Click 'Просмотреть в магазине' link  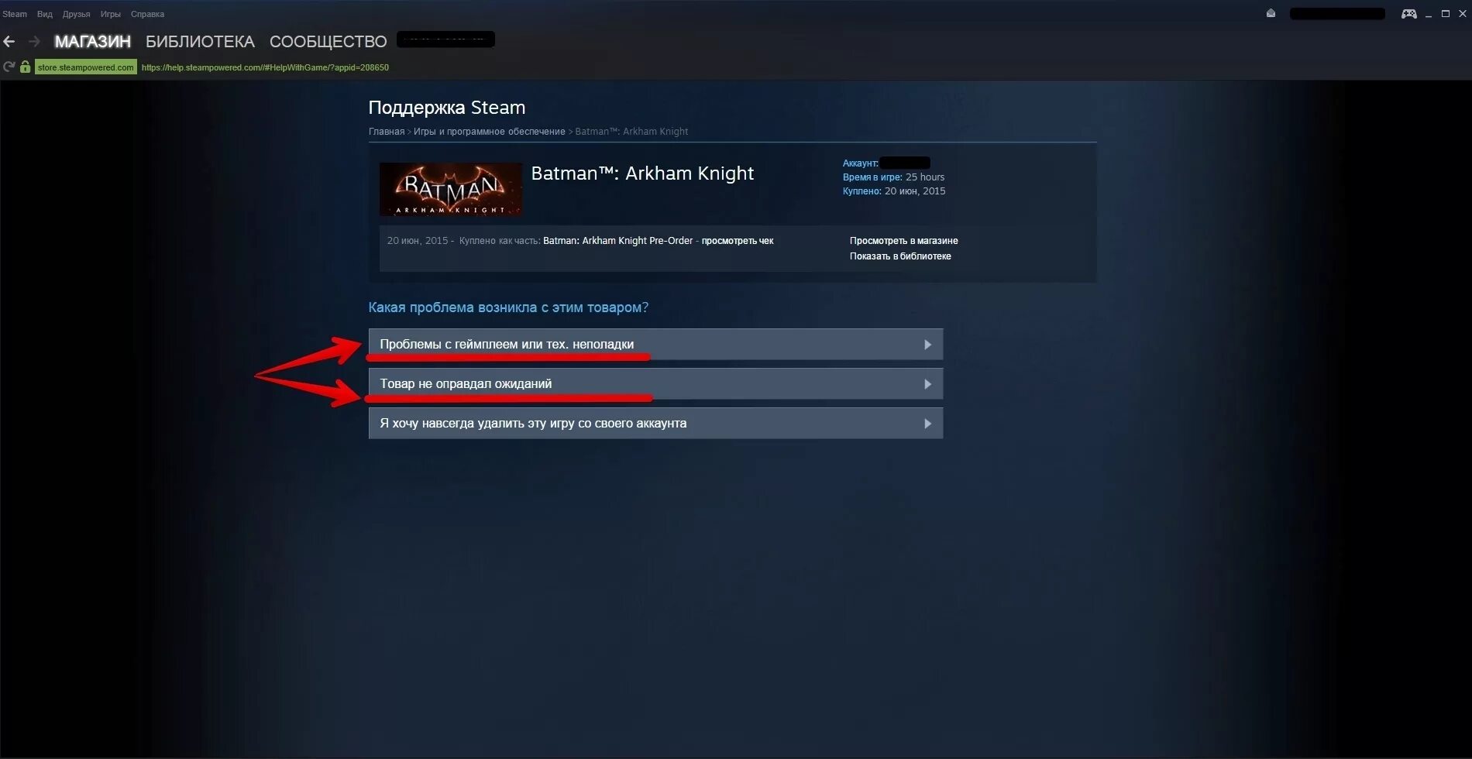[903, 241]
